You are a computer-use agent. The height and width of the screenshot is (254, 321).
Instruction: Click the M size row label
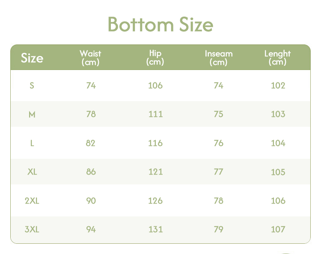32,114
